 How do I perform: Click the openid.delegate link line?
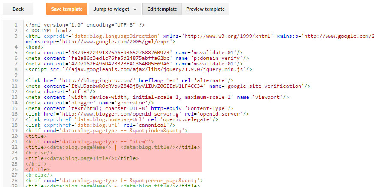tap(122, 119)
